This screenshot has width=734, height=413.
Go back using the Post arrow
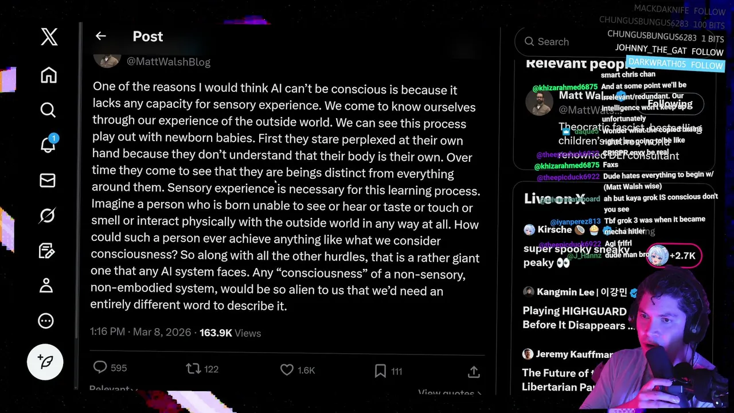click(x=101, y=36)
